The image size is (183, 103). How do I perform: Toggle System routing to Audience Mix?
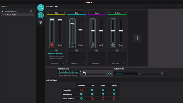coord(114,94)
